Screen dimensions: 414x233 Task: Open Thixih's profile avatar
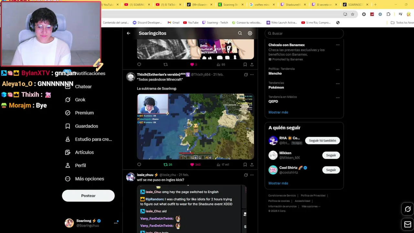click(x=131, y=77)
